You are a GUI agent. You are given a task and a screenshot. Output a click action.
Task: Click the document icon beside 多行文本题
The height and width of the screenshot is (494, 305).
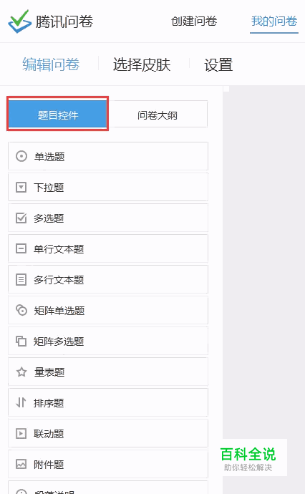21,280
